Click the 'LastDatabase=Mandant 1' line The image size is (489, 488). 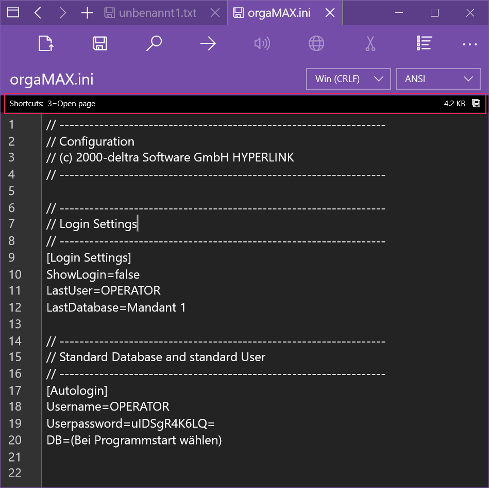[x=116, y=307]
